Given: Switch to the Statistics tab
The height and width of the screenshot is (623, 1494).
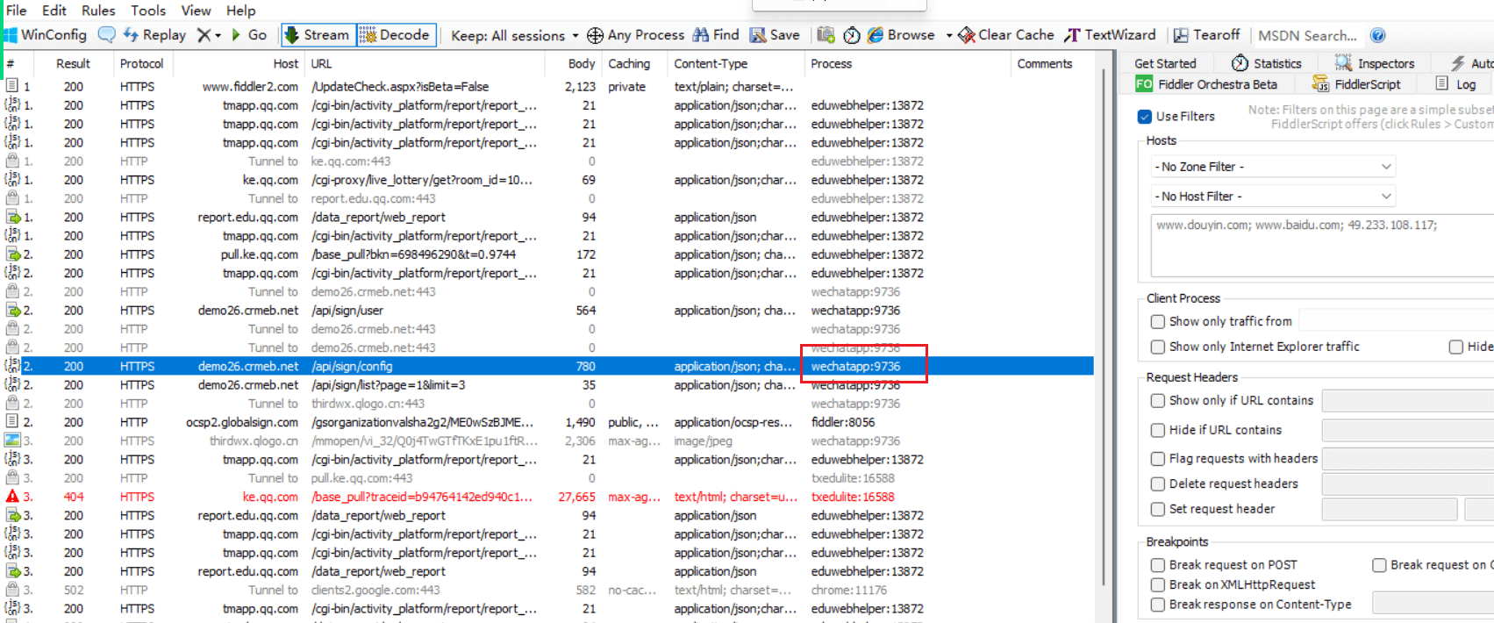Looking at the screenshot, I should tap(1267, 63).
